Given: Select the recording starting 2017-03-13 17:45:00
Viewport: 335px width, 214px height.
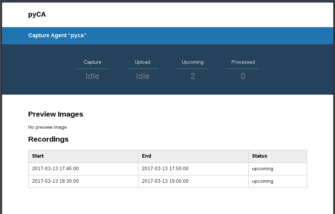Looking at the screenshot, I should [55, 169].
